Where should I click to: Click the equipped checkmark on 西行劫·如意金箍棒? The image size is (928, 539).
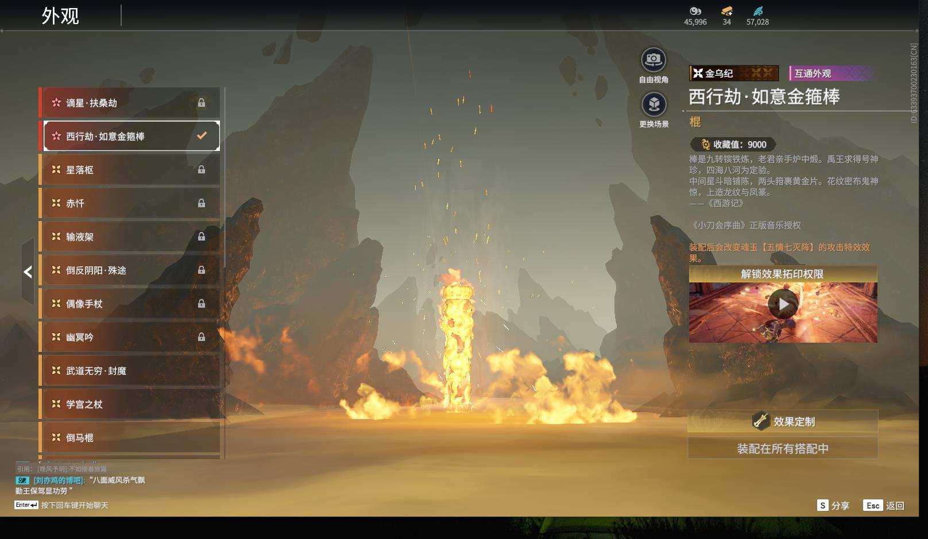[x=202, y=136]
